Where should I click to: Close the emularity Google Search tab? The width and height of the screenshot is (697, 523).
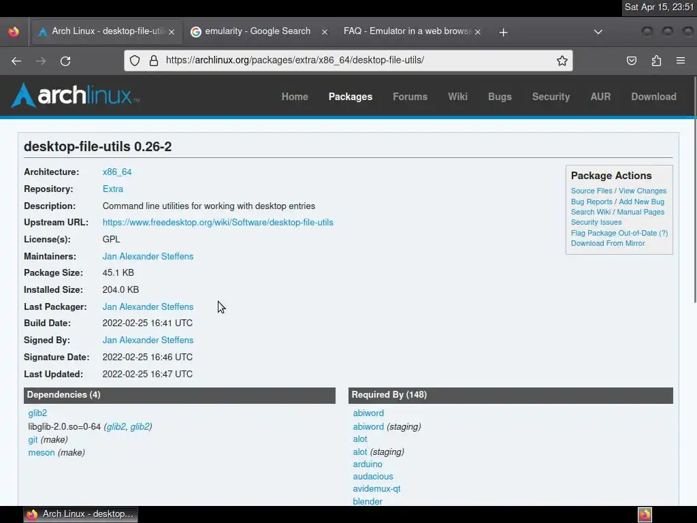(325, 32)
